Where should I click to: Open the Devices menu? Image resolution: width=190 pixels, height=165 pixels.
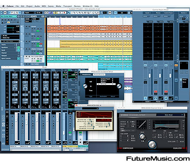pyautogui.click(x=77, y=6)
